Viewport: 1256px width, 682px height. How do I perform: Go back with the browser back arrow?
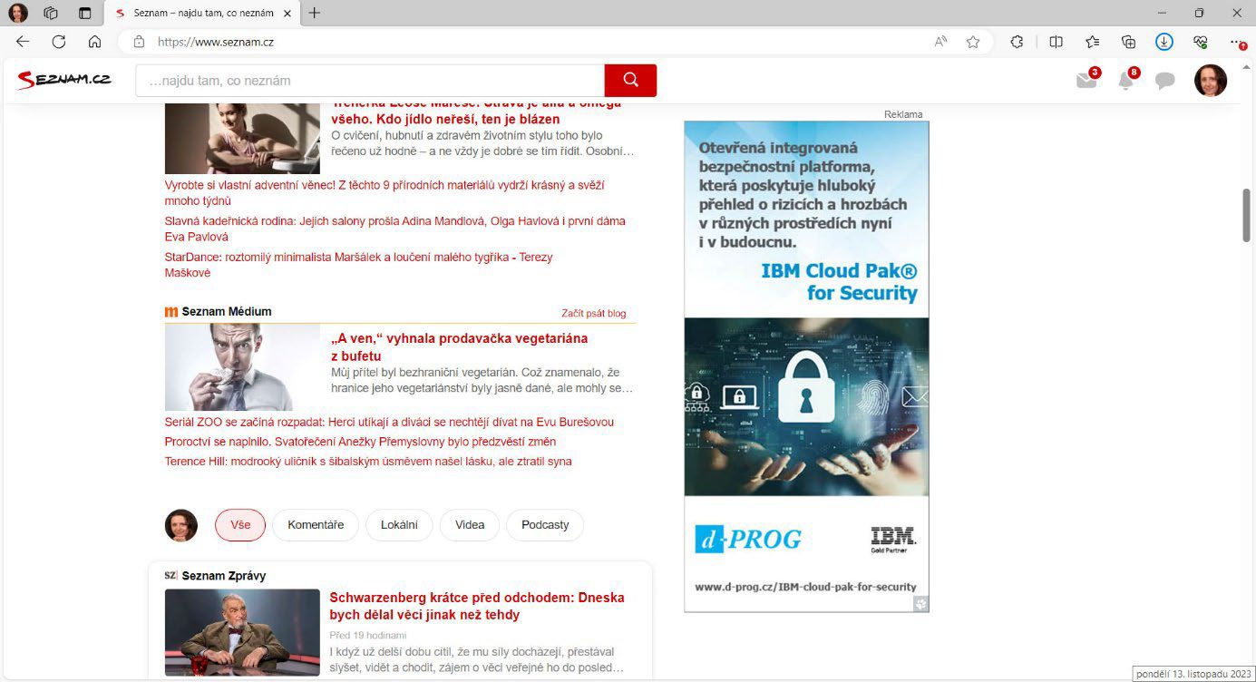point(23,42)
